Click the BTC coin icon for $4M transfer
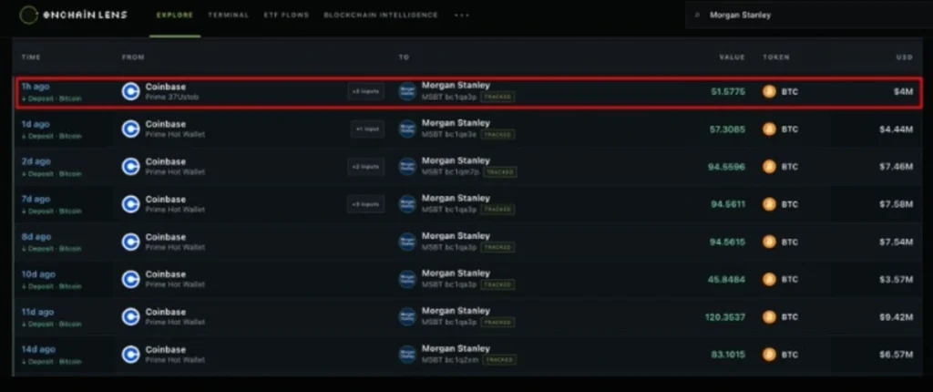 [x=769, y=92]
